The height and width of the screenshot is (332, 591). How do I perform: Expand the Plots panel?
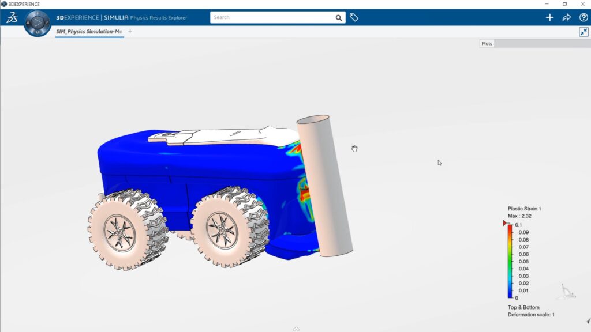coord(486,43)
